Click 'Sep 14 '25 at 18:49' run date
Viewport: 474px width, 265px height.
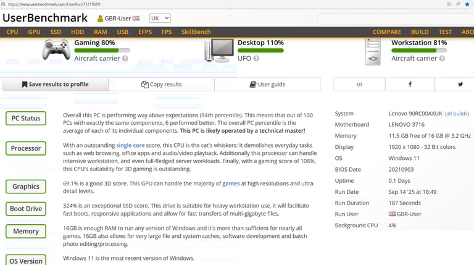(x=412, y=191)
